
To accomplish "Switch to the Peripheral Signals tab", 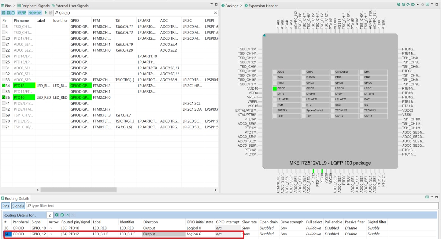I will point(33,6).
